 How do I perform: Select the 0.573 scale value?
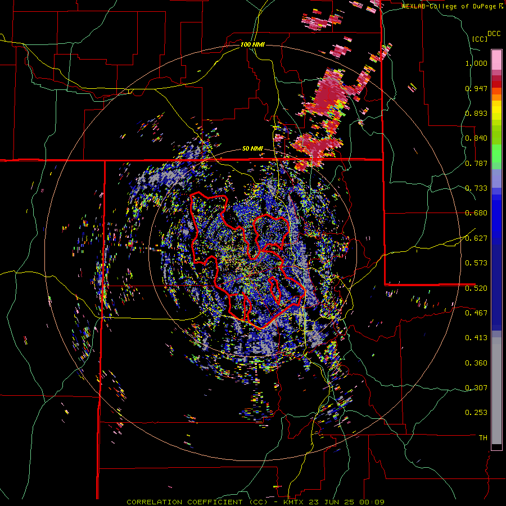[x=476, y=263]
